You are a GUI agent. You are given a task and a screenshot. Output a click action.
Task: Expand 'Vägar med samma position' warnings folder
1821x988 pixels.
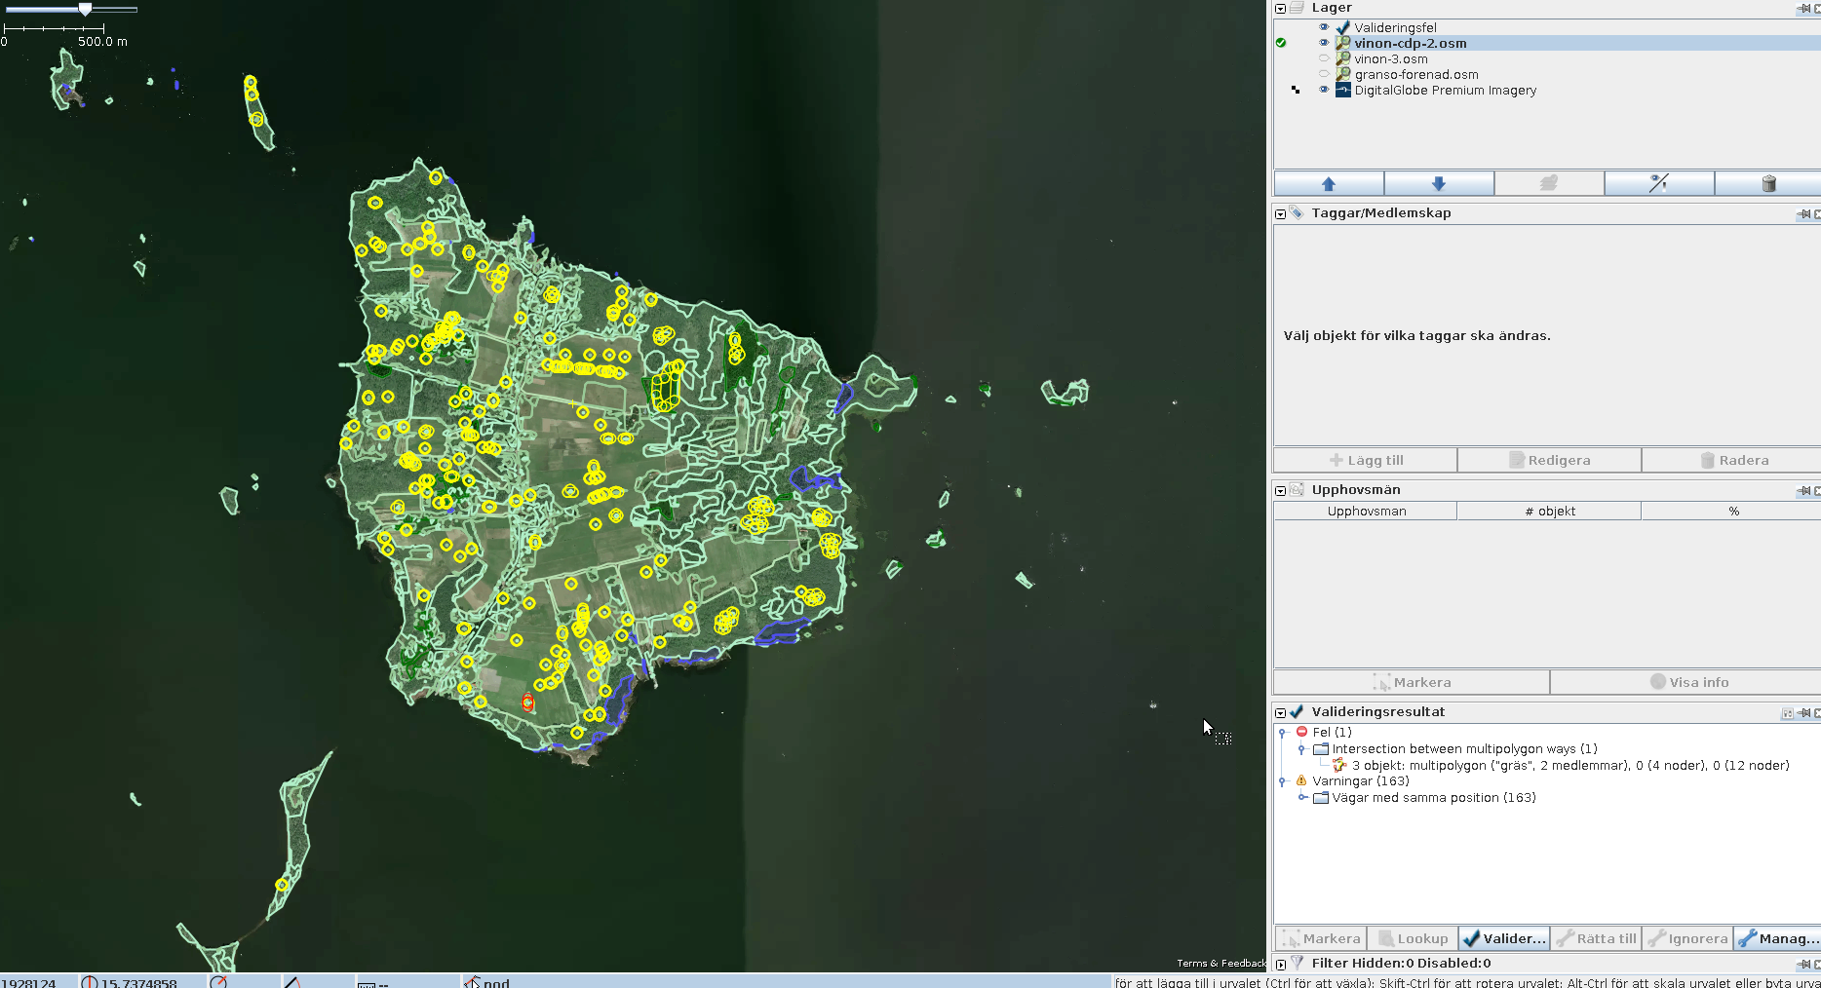pyautogui.click(x=1302, y=797)
